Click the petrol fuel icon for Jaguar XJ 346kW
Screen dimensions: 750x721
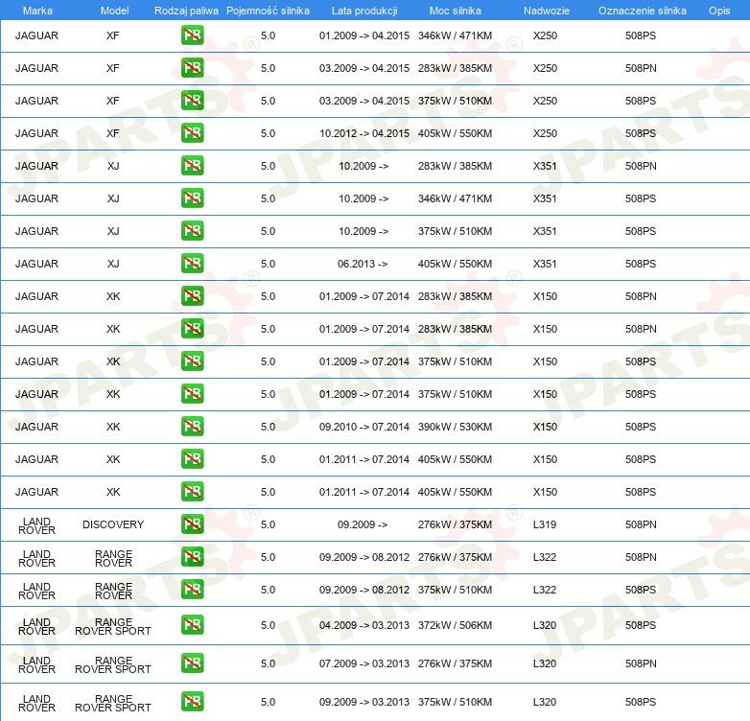pyautogui.click(x=192, y=198)
